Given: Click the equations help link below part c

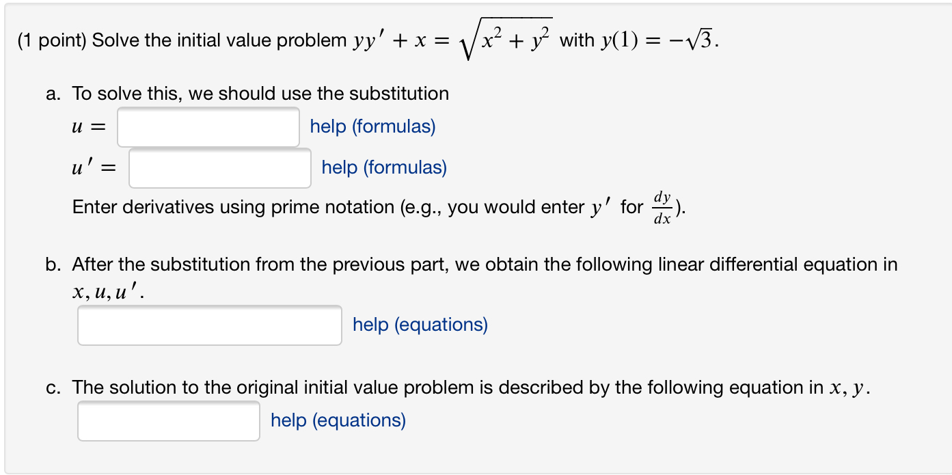Looking at the screenshot, I should [339, 420].
